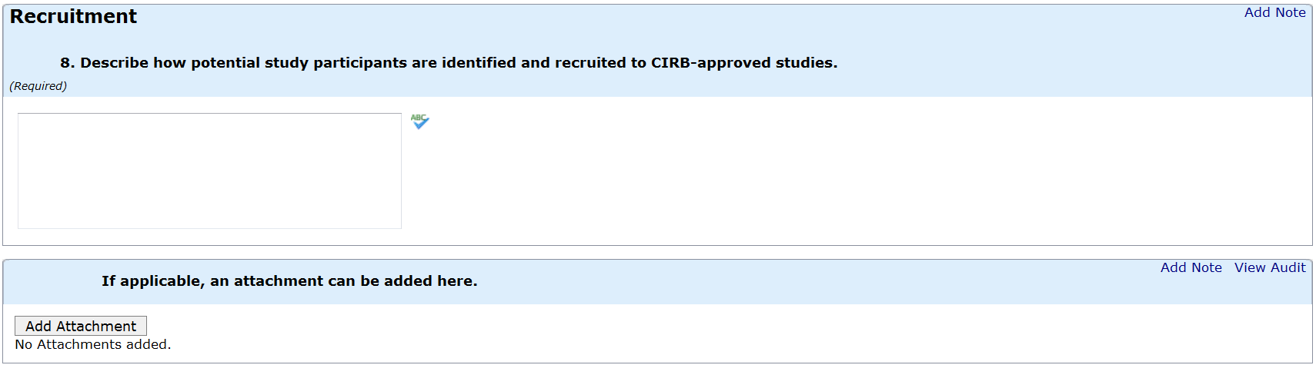Click the number 8 of the question
Image resolution: width=1316 pixels, height=365 pixels.
pyautogui.click(x=65, y=63)
